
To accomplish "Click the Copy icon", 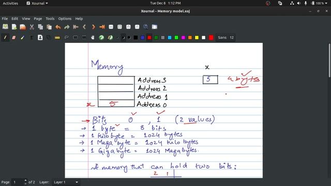I will 40,27.
